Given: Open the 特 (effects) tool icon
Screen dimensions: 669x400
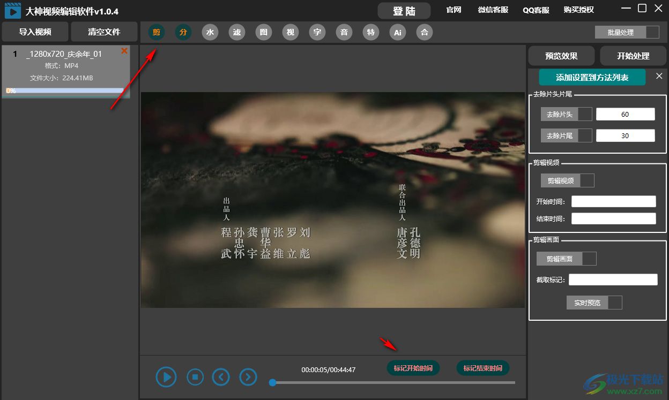Looking at the screenshot, I should pyautogui.click(x=371, y=33).
